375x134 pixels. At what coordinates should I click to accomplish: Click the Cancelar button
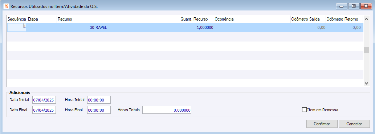click(x=354, y=124)
